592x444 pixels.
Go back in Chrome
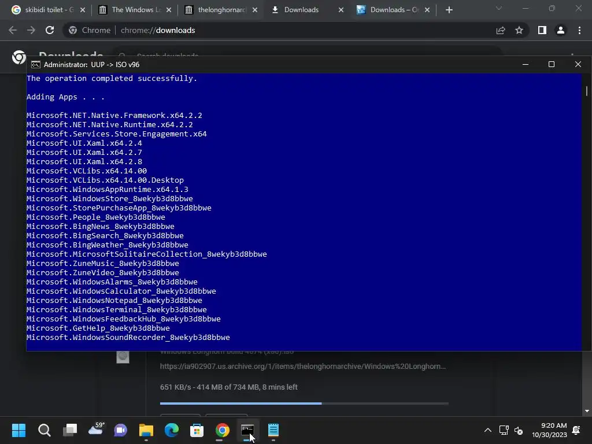point(13,30)
